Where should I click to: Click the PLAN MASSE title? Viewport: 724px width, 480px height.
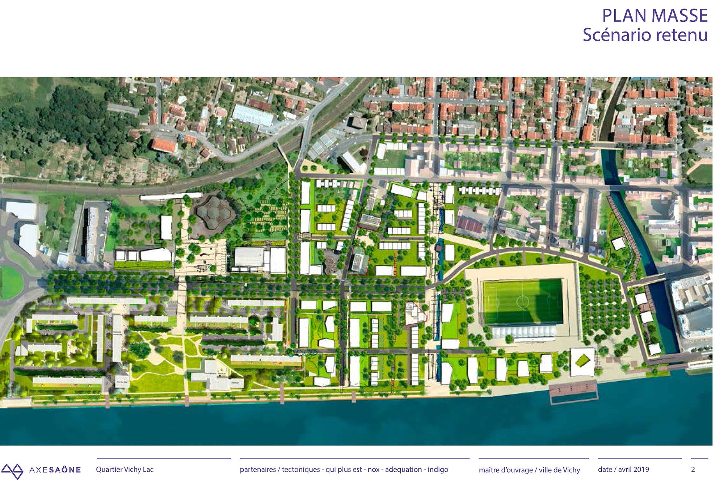[x=654, y=16]
